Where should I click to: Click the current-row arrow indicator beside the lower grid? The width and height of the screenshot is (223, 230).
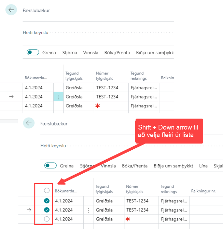pos(29,210)
